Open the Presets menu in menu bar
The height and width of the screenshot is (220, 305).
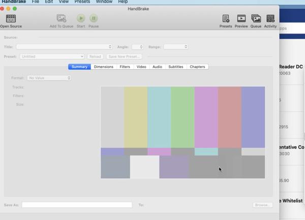82,2
